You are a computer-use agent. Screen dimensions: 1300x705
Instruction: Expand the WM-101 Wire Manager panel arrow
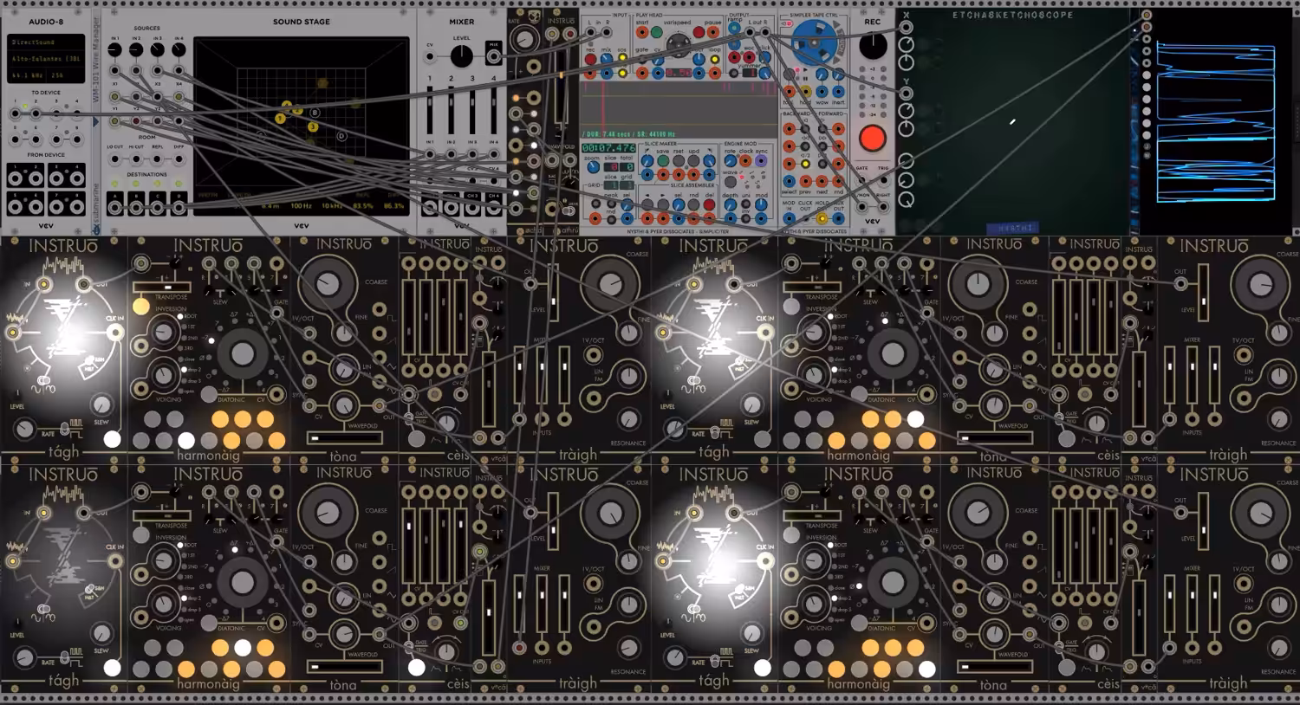tap(96, 121)
